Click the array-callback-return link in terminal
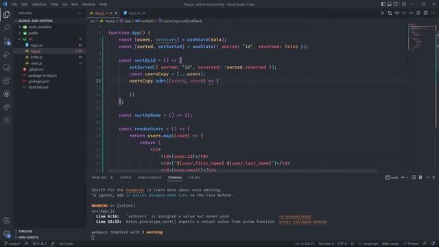The height and width of the screenshot is (247, 439). [303, 222]
